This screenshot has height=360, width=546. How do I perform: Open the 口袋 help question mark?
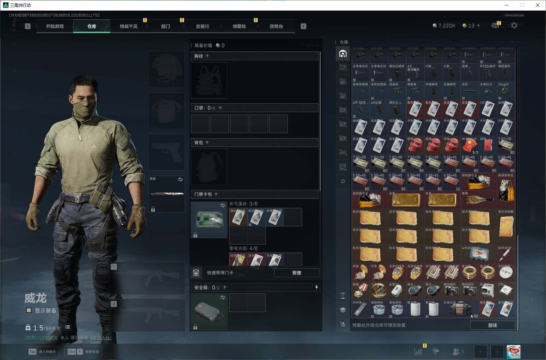[x=220, y=108]
